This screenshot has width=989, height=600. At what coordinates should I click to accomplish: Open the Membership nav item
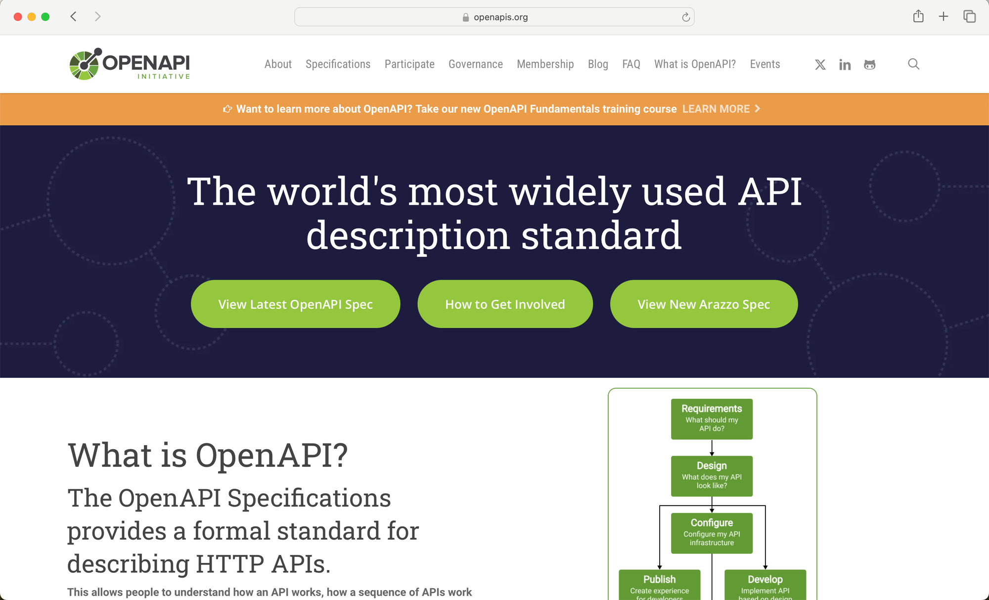545,64
